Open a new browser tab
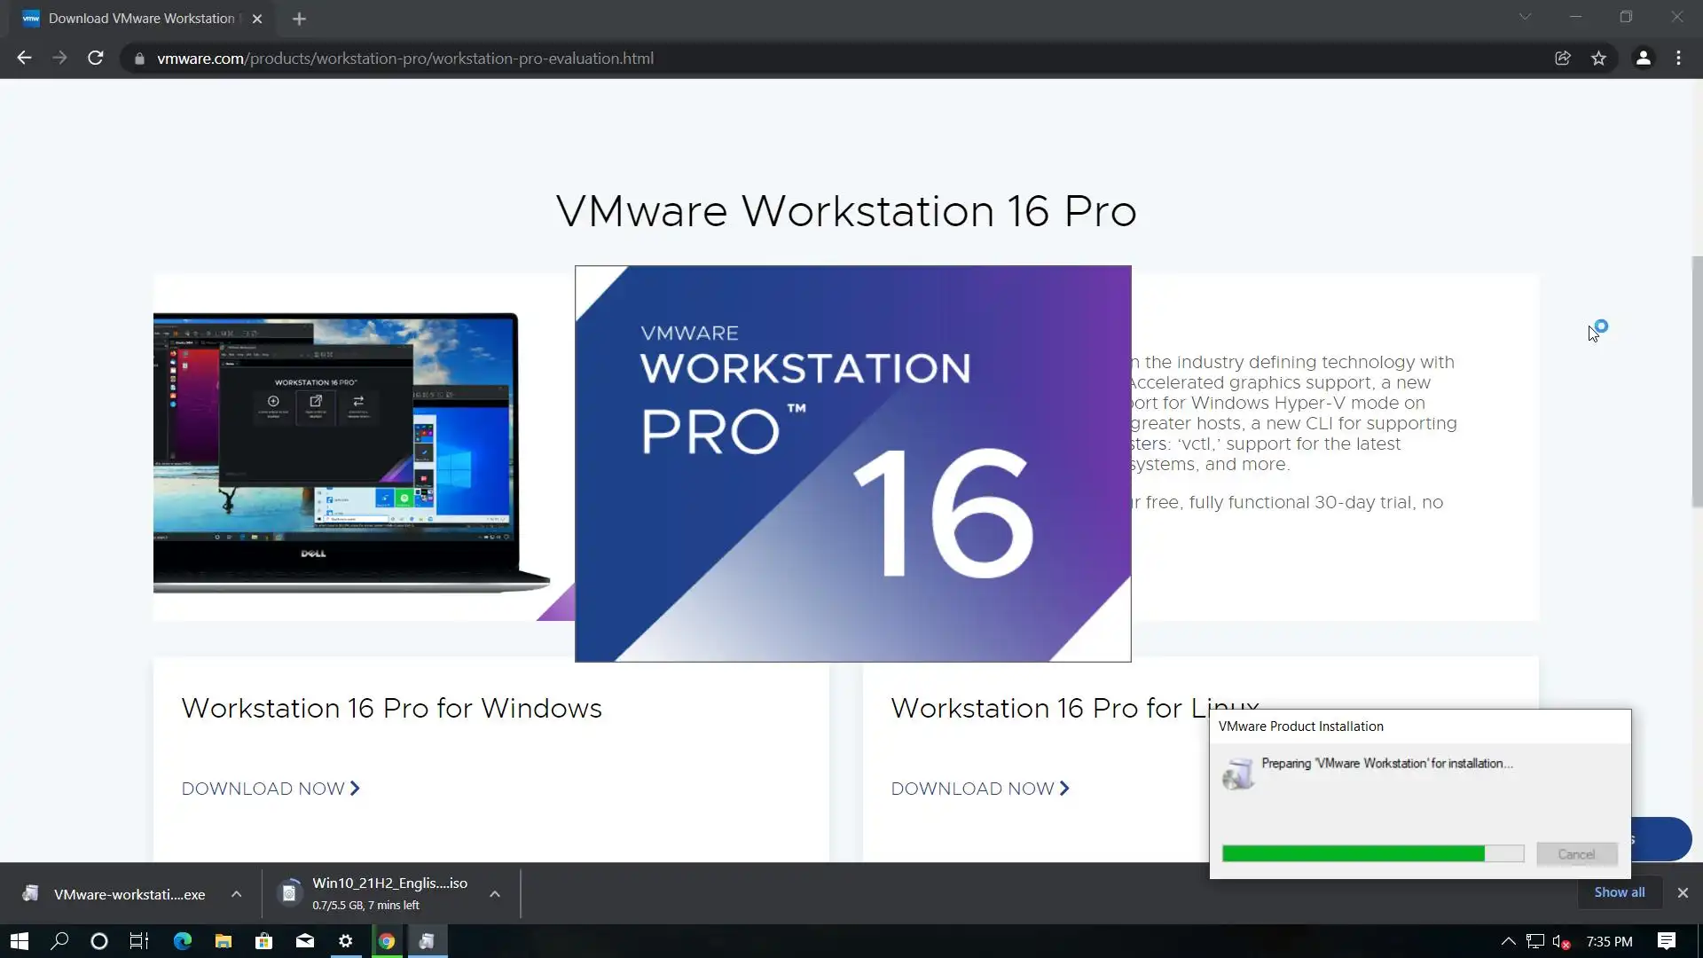The width and height of the screenshot is (1703, 958). (x=299, y=19)
